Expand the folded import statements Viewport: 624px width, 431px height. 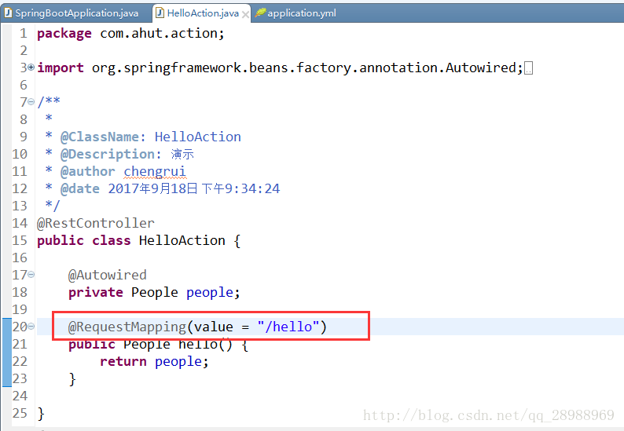31,68
